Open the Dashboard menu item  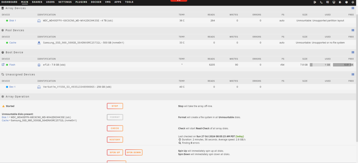pos(9,2)
